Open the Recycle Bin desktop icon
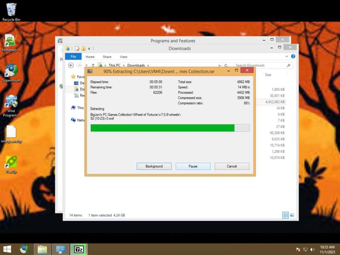Screen dimensions: 340x255 (x=11, y=12)
